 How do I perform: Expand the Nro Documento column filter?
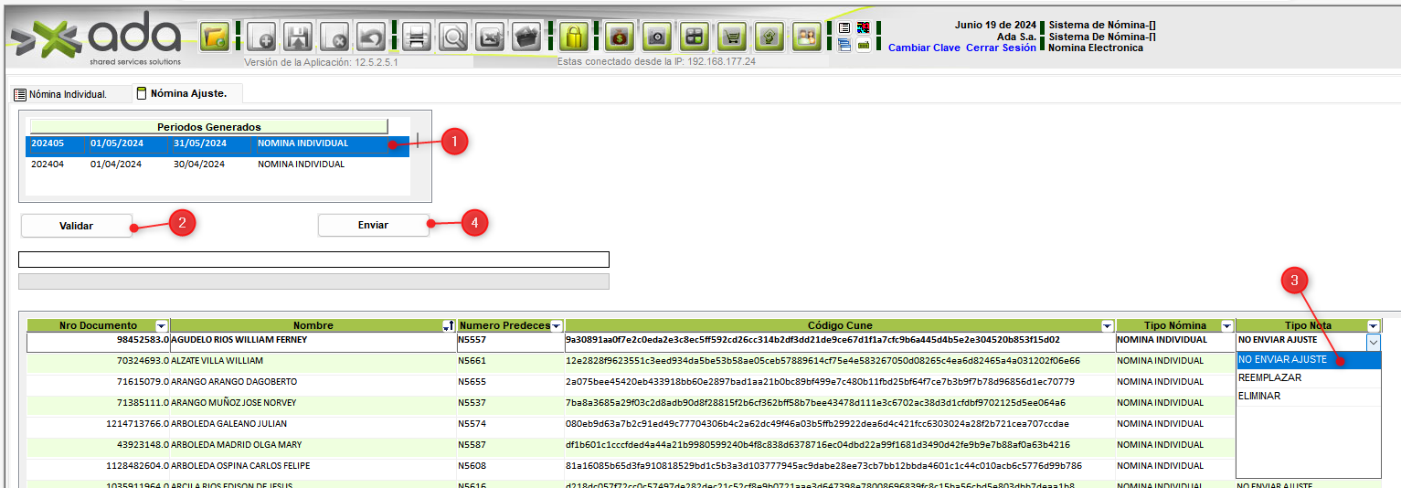point(162,326)
